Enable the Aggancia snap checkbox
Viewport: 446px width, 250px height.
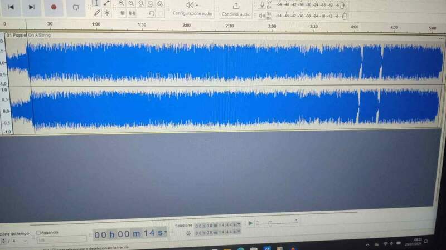[x=38, y=233]
